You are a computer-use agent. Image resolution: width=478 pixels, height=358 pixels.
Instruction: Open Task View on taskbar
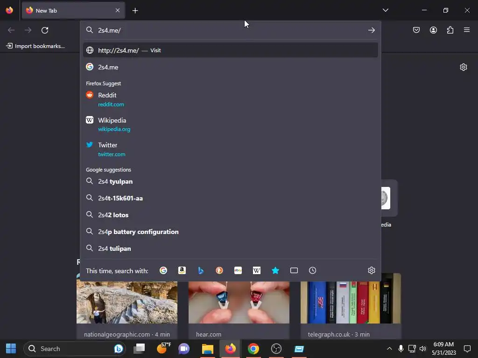click(x=139, y=349)
